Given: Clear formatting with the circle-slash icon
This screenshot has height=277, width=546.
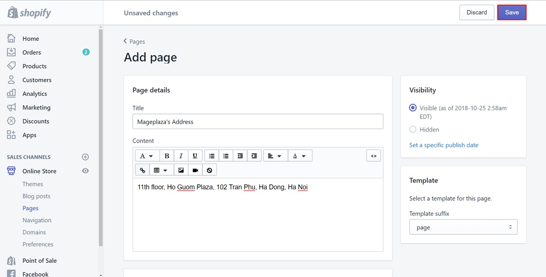Looking at the screenshot, I should [x=209, y=170].
